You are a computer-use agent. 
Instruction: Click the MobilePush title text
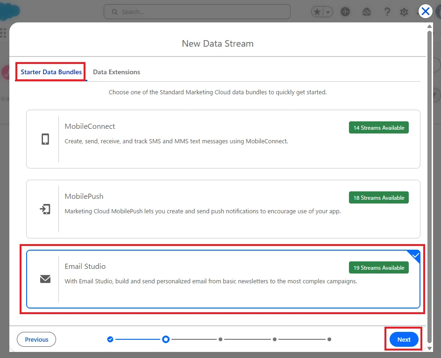(84, 196)
